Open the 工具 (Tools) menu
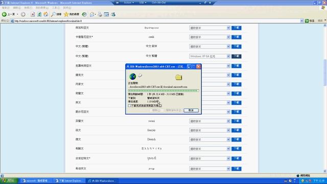The height and width of the screenshot is (184, 327). click(56, 8)
